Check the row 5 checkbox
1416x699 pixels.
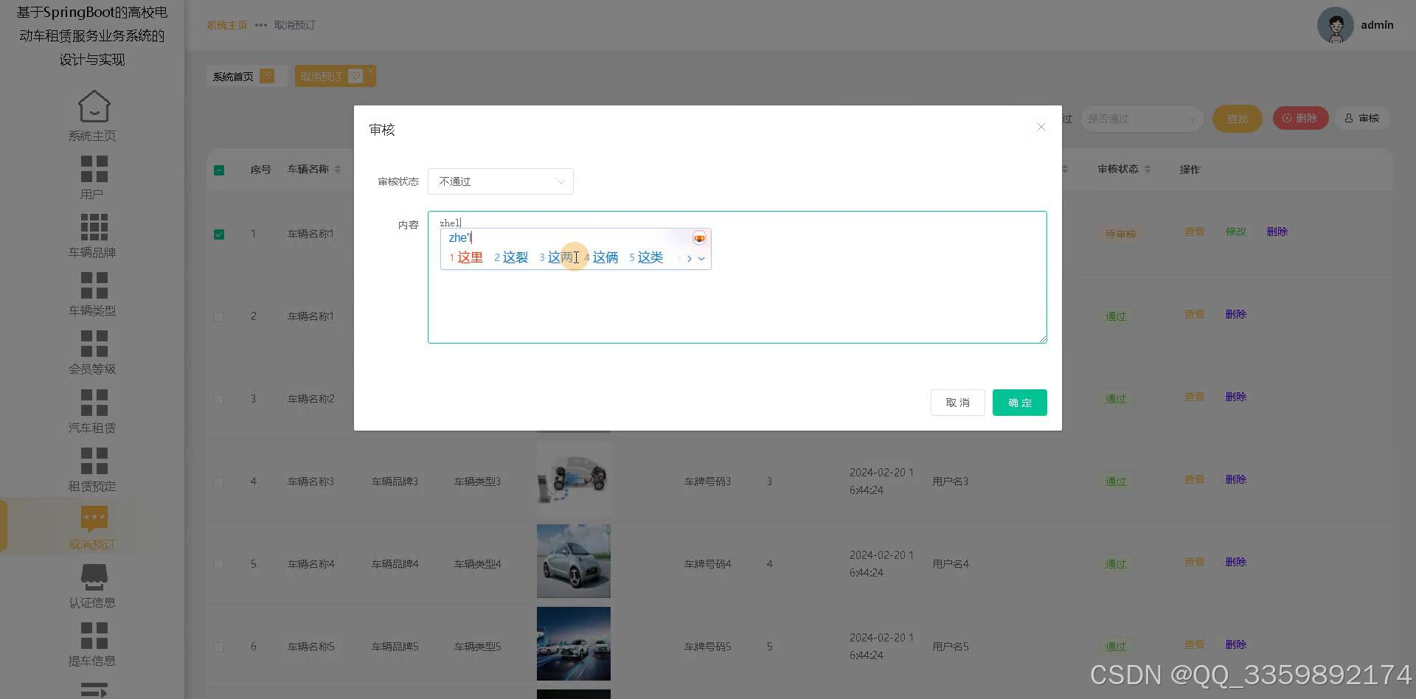tap(219, 564)
